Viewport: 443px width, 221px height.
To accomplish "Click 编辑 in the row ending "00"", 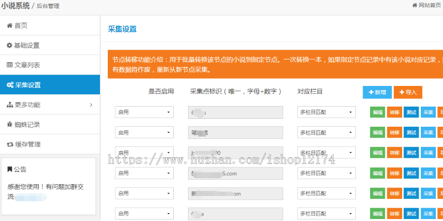I will pos(378,153).
